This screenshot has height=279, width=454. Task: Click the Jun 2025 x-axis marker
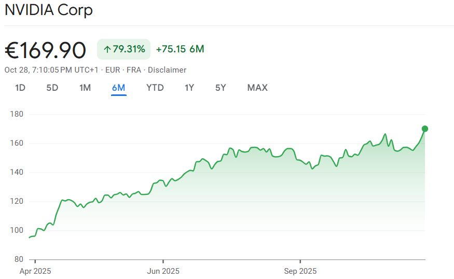(x=163, y=271)
